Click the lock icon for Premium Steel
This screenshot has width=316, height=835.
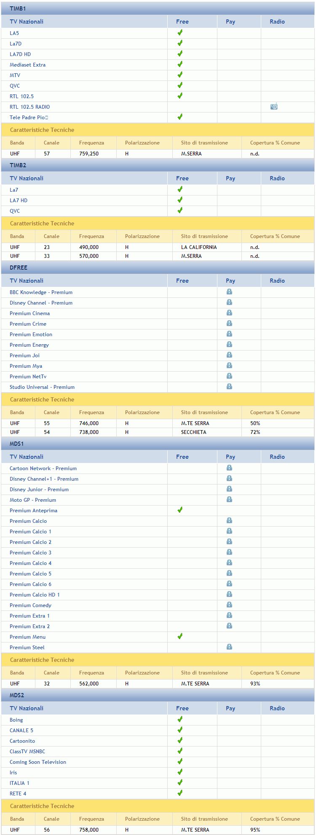tap(229, 647)
